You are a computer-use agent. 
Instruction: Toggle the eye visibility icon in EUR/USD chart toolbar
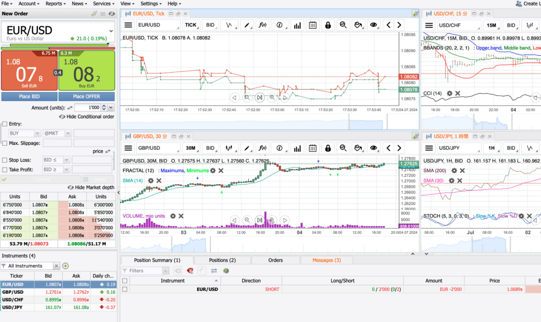[373, 25]
